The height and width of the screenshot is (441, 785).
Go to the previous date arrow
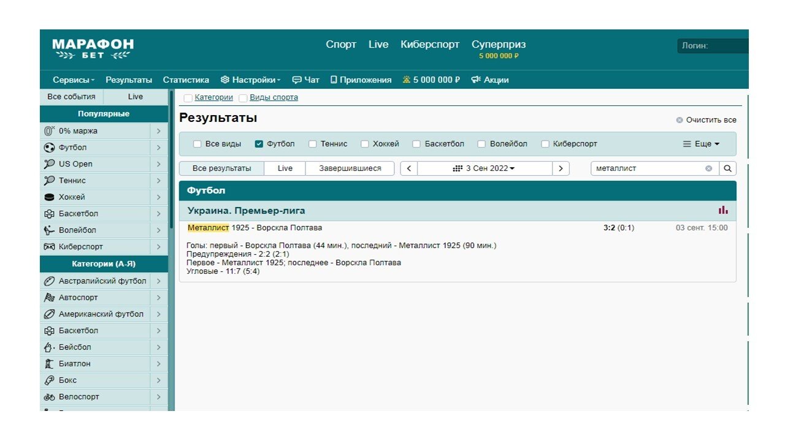[409, 168]
